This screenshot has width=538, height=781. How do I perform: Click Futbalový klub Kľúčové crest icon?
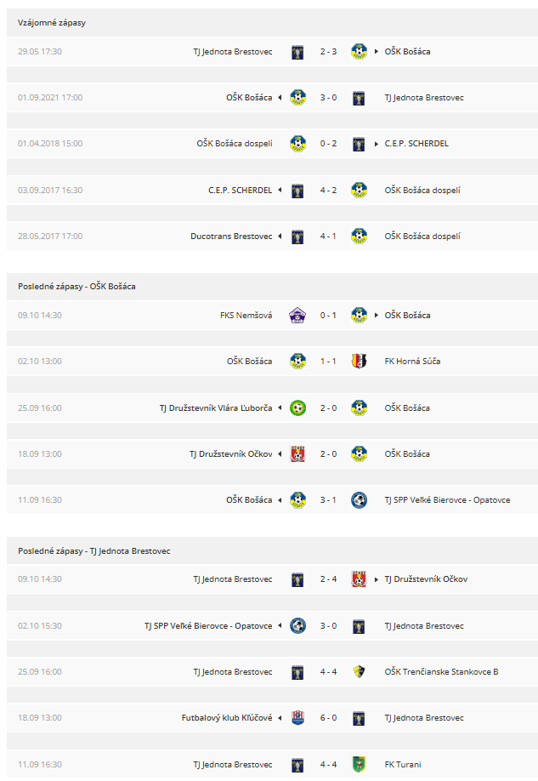(x=297, y=718)
